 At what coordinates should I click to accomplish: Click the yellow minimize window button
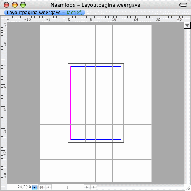tap(15, 5)
